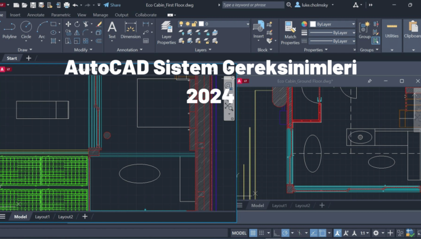Image resolution: width=421 pixels, height=239 pixels.
Task: Click the luke.cholmsky account button
Action: tap(315, 5)
